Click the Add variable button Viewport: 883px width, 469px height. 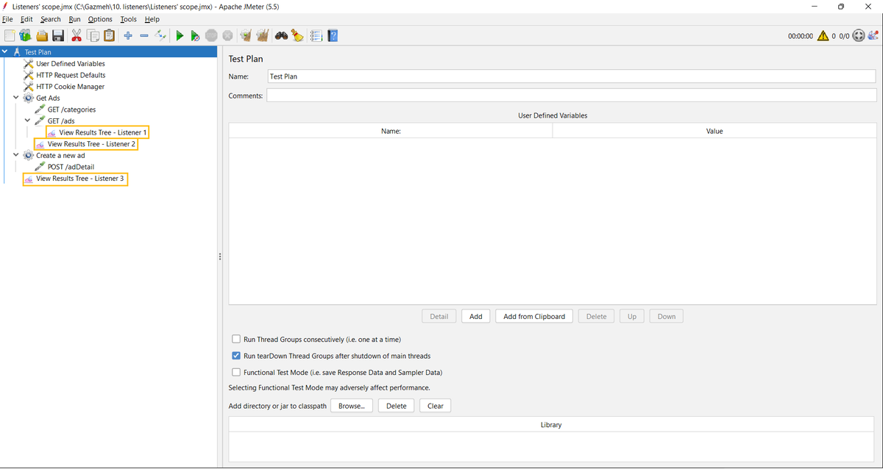pyautogui.click(x=476, y=316)
